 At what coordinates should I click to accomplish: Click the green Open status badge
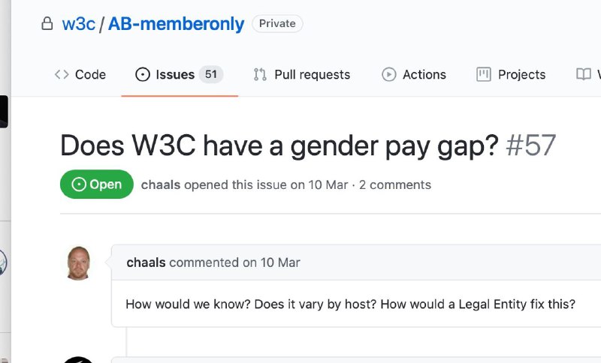point(97,184)
